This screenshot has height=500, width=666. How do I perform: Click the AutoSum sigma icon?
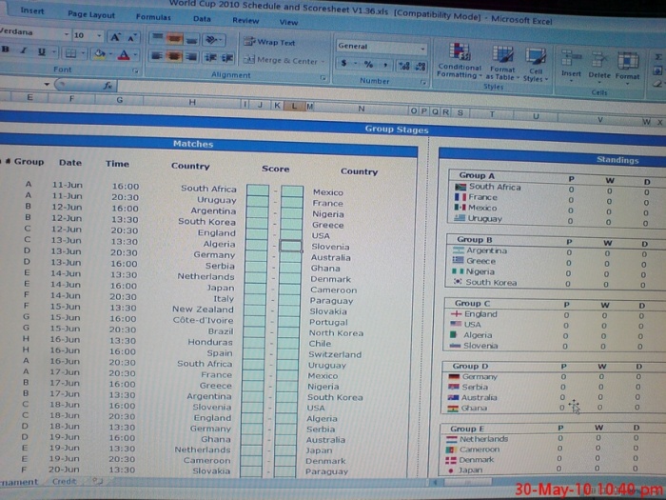658,56
